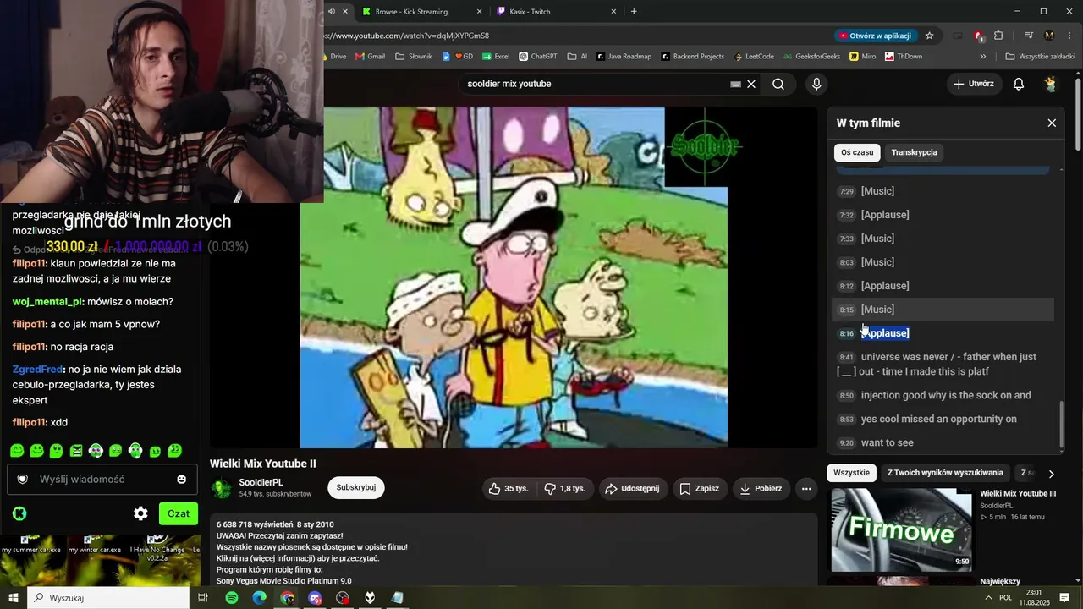
Task: Like the video (35 tys.)
Action: coord(508,488)
